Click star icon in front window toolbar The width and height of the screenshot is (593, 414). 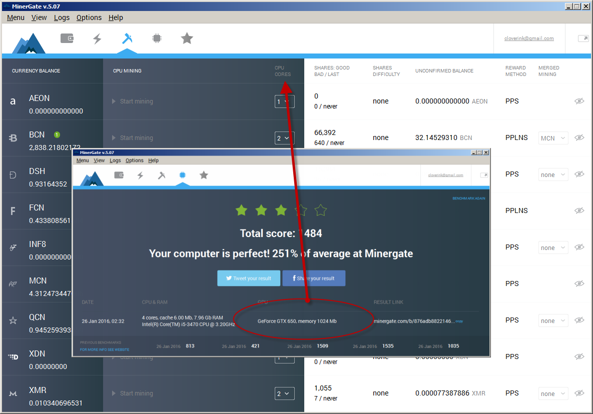coord(204,175)
